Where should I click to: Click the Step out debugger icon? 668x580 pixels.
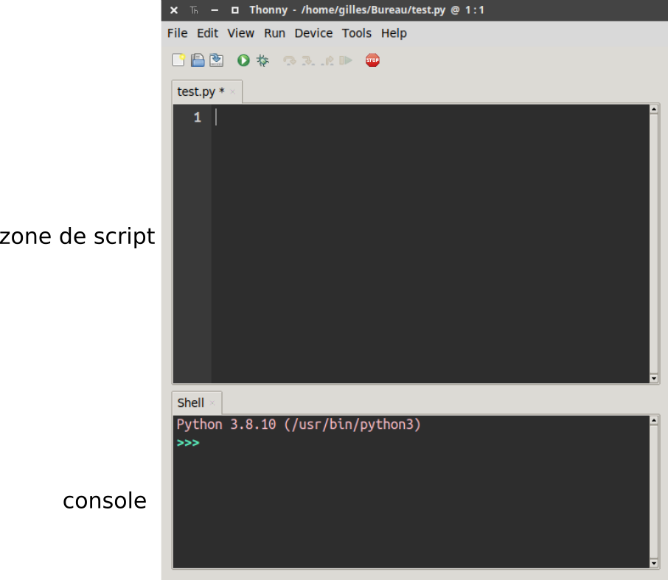[x=327, y=60]
